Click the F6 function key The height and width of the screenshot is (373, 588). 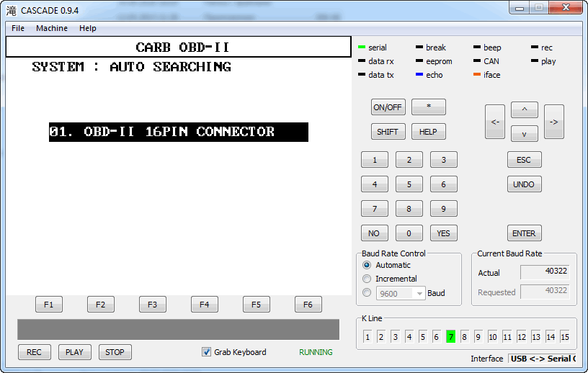coord(308,305)
